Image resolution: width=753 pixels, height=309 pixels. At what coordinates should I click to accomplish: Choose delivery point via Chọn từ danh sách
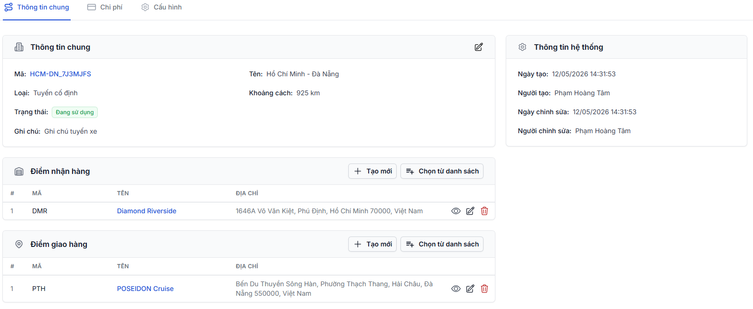click(442, 244)
